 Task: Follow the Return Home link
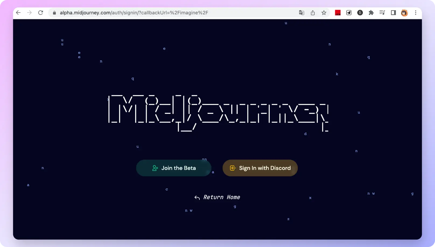[217, 197]
